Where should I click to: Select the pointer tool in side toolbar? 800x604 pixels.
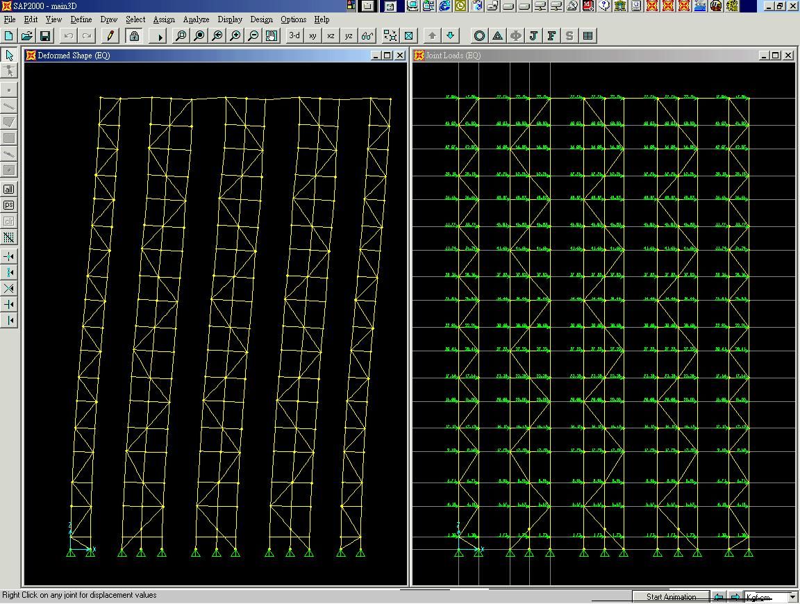coord(9,55)
